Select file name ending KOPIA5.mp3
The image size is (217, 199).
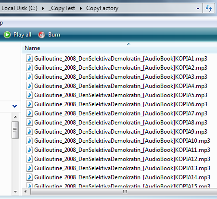point(121,95)
